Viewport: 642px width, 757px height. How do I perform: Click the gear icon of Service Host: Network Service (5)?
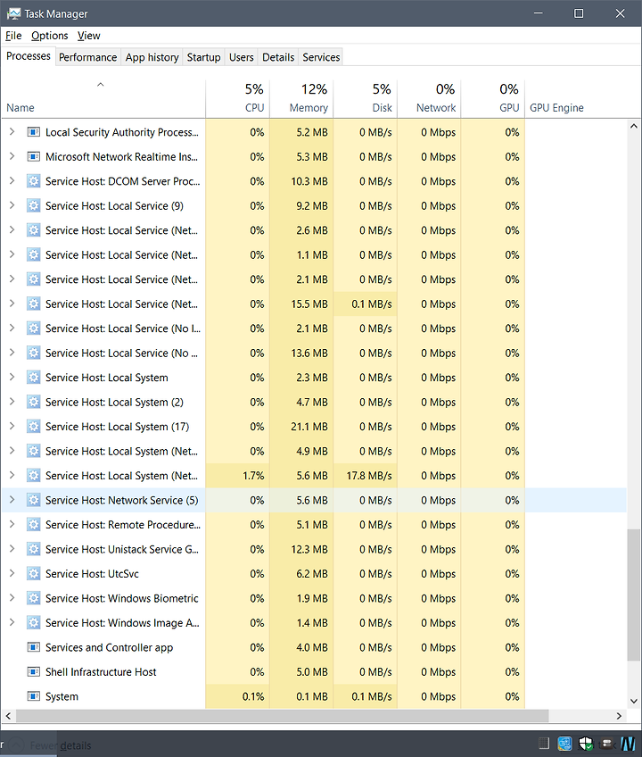click(33, 500)
